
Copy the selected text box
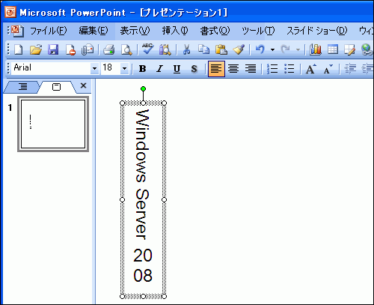point(203,49)
